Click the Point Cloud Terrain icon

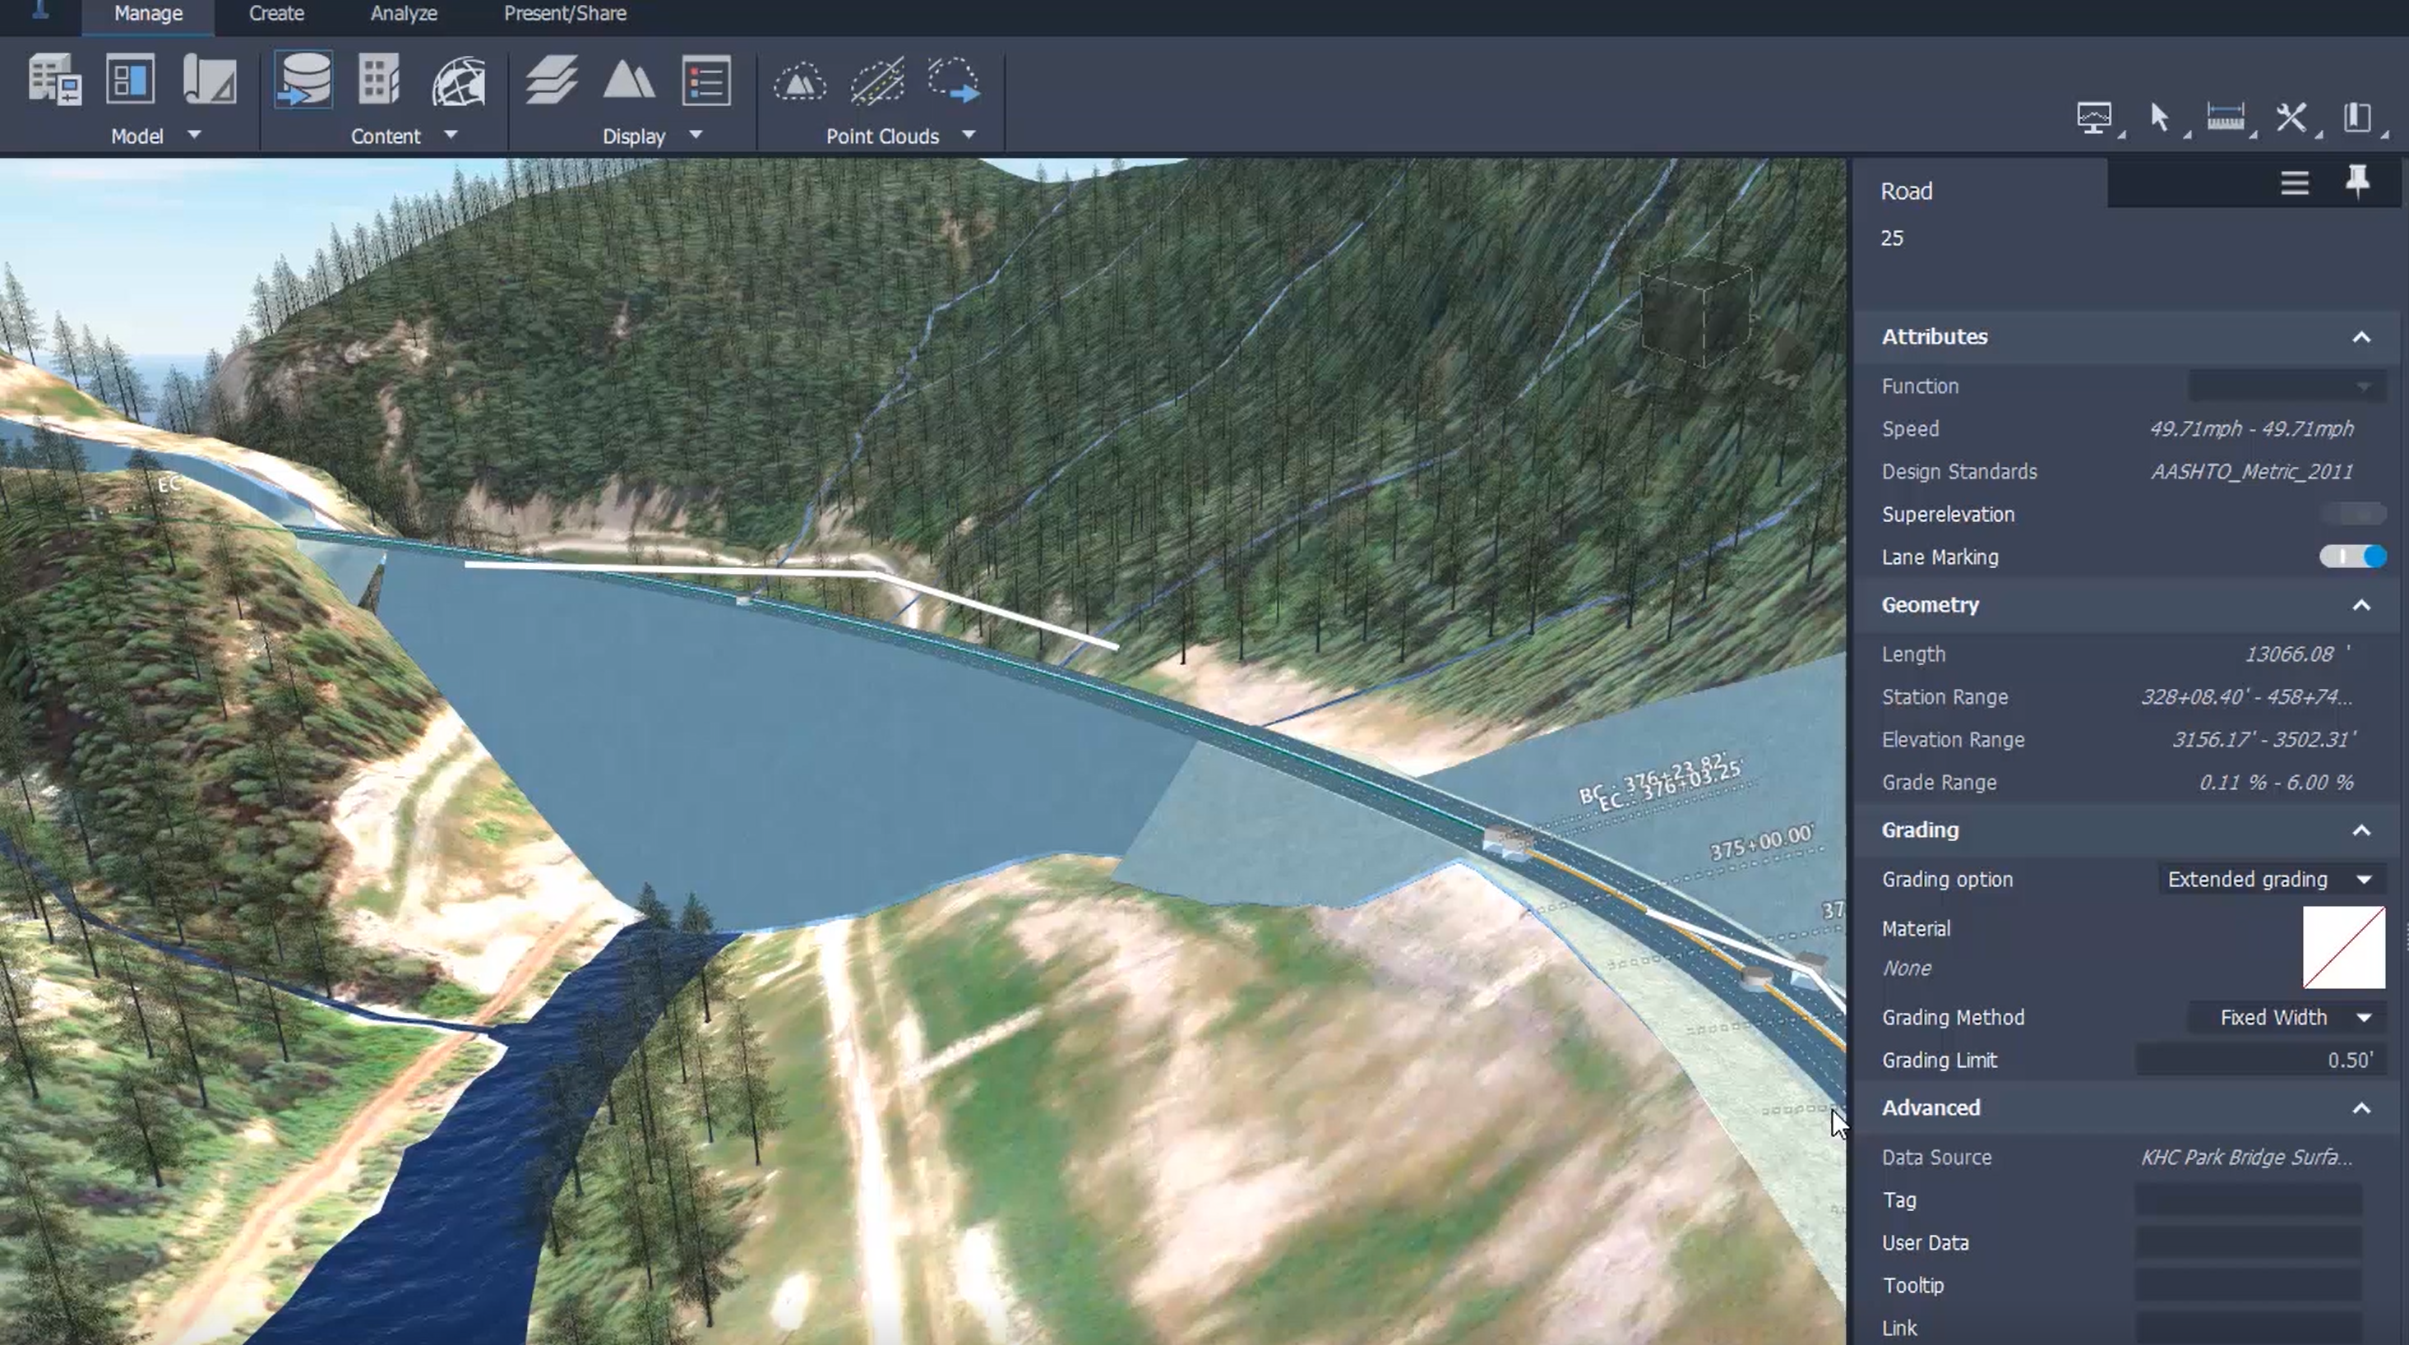pos(799,81)
